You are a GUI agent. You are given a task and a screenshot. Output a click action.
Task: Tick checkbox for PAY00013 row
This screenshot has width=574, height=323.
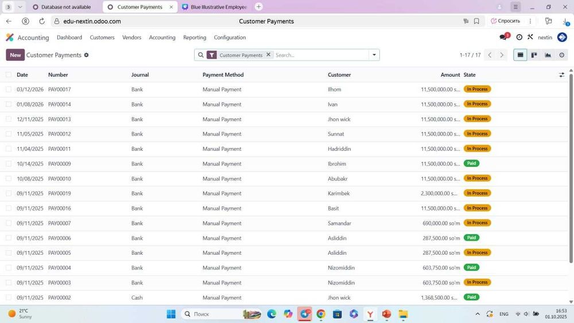click(9, 119)
